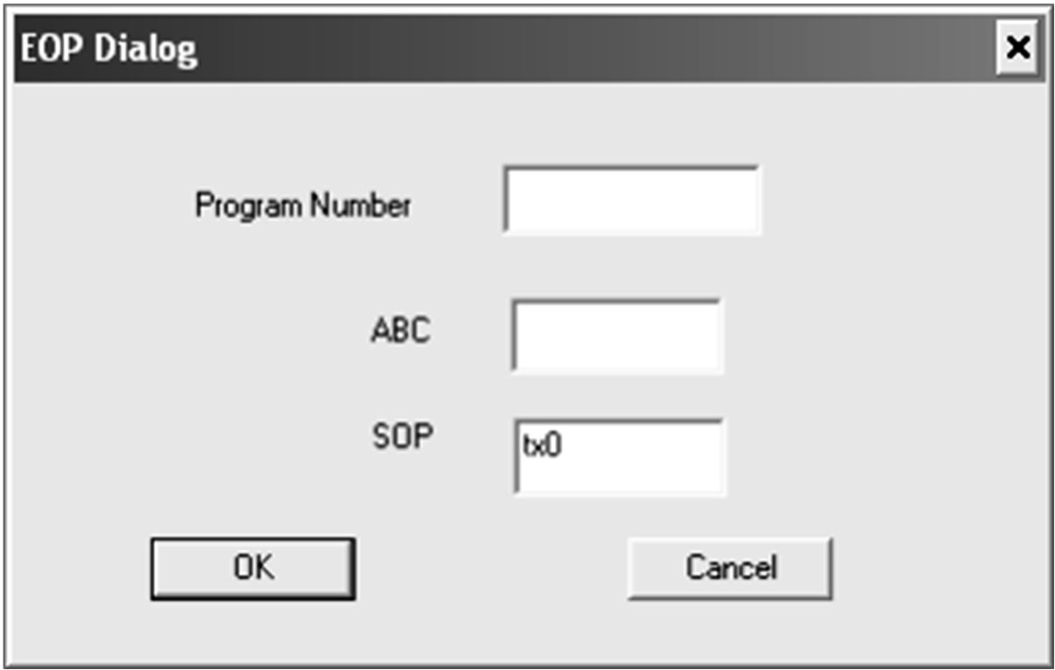Click the tx0 text in SOP field
The width and height of the screenshot is (1055, 670).
click(542, 446)
